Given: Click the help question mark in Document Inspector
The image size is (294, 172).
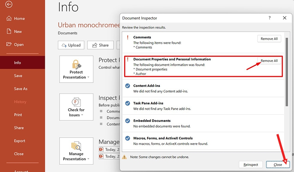Looking at the screenshot, I should pyautogui.click(x=269, y=18).
